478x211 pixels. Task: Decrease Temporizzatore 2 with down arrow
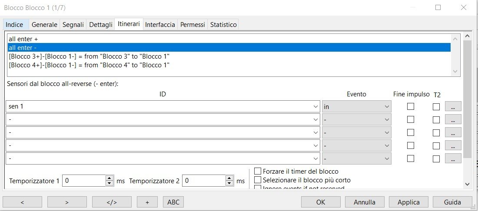[229, 183]
